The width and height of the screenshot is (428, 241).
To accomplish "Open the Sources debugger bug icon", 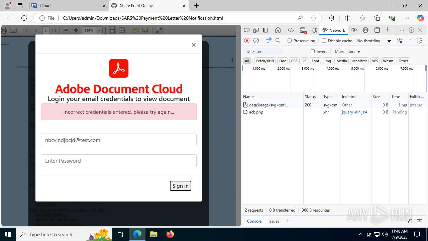I will click(314, 30).
